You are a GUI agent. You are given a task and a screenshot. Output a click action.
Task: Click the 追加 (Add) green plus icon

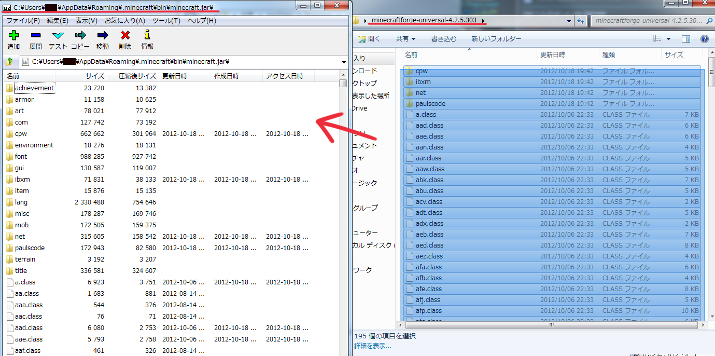[13, 35]
